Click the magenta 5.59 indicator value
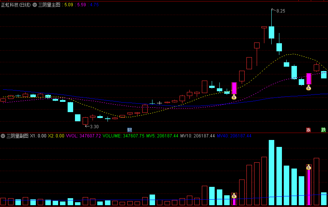 tap(82, 5)
